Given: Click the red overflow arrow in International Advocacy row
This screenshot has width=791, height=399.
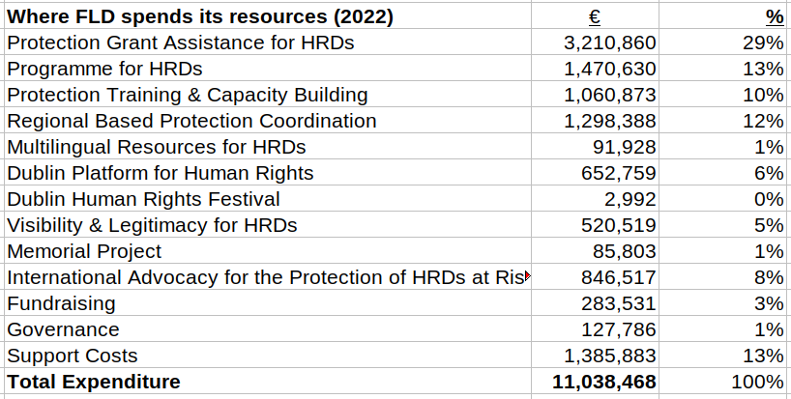Looking at the screenshot, I should tap(527, 278).
